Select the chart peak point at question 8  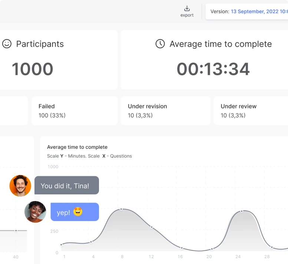[x=121, y=209]
